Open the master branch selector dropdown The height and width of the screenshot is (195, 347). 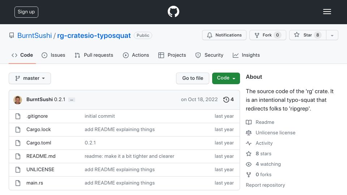[x=30, y=78]
